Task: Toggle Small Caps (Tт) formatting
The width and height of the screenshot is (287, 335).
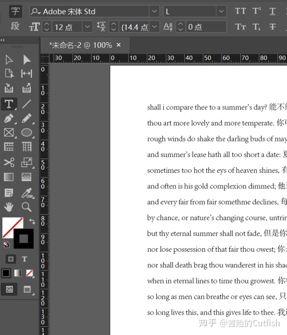Action: 240,27
